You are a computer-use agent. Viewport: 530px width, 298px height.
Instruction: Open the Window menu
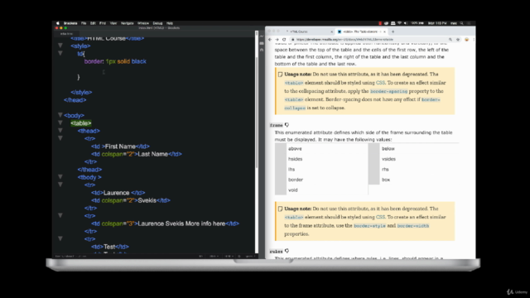pos(143,23)
